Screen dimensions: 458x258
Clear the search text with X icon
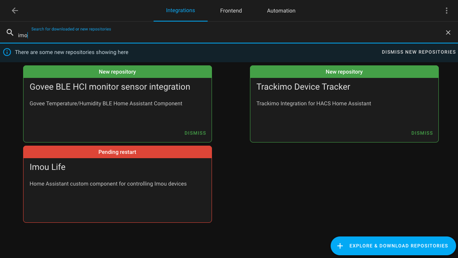pos(448,32)
